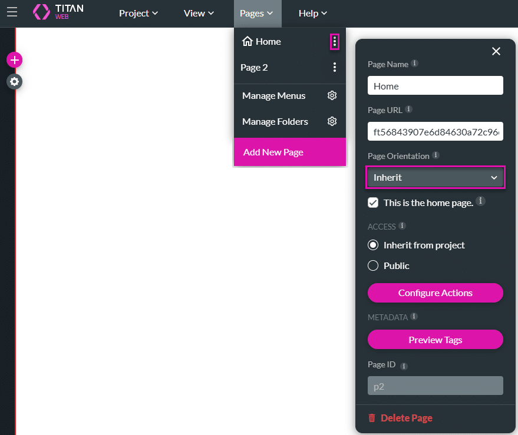Click the pink plus add element icon
Viewport: 518px width, 435px height.
(x=15, y=59)
